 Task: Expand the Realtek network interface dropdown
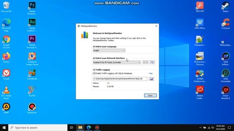coord(117,62)
